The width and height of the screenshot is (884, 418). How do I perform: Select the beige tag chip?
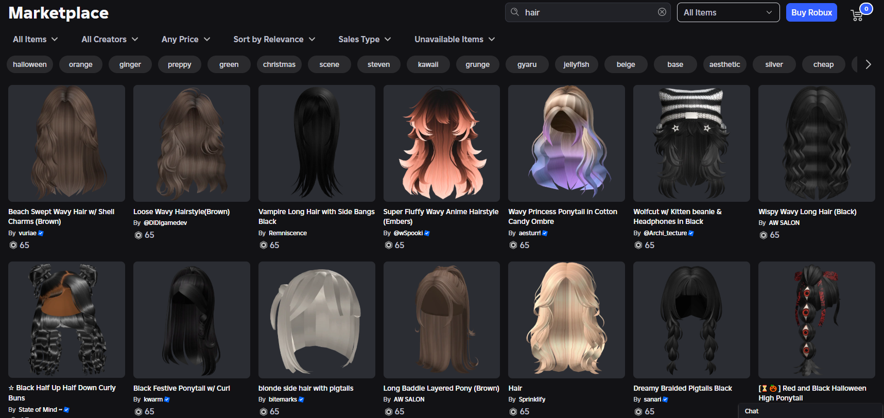coord(626,64)
